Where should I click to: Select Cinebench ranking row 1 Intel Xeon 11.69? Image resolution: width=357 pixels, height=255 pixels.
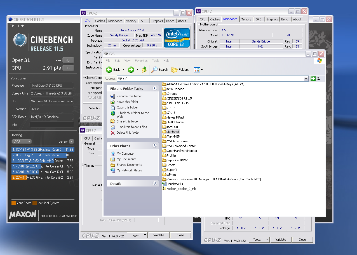click(43, 150)
